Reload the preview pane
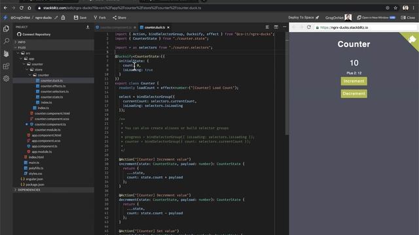The image size is (419, 235). coord(309,27)
